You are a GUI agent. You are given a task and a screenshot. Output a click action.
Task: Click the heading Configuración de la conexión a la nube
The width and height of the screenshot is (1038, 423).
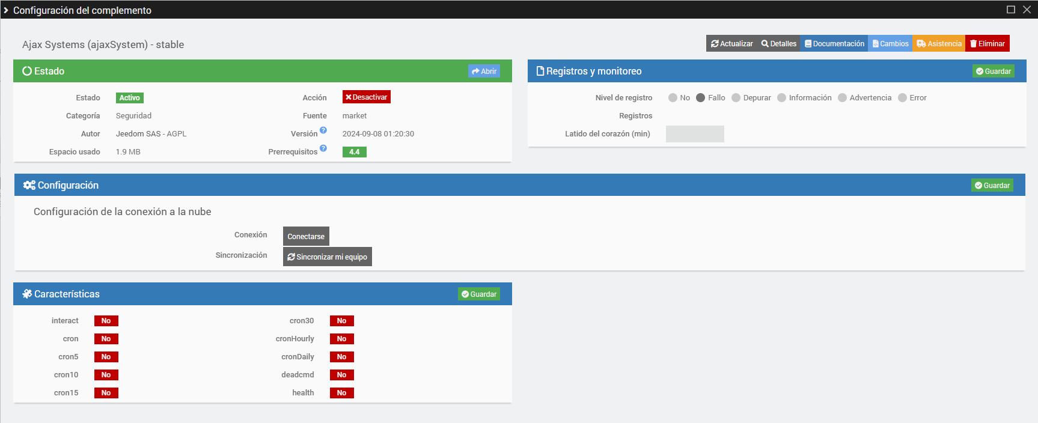tap(123, 211)
